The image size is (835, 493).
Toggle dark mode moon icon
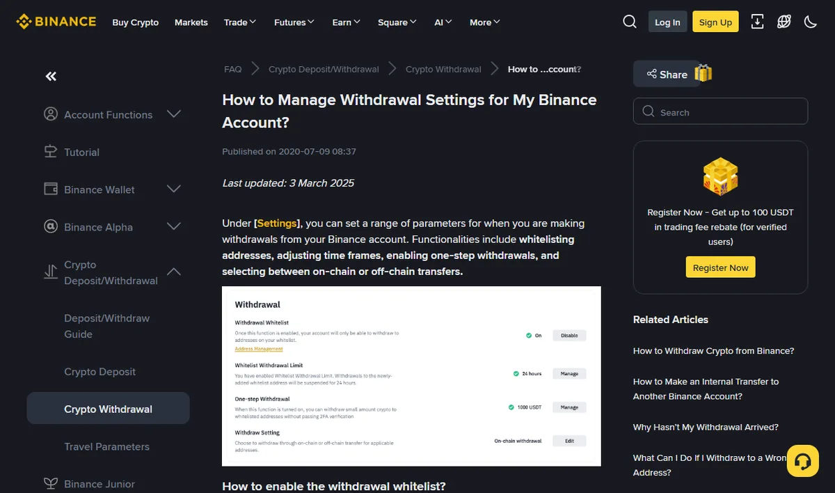811,22
